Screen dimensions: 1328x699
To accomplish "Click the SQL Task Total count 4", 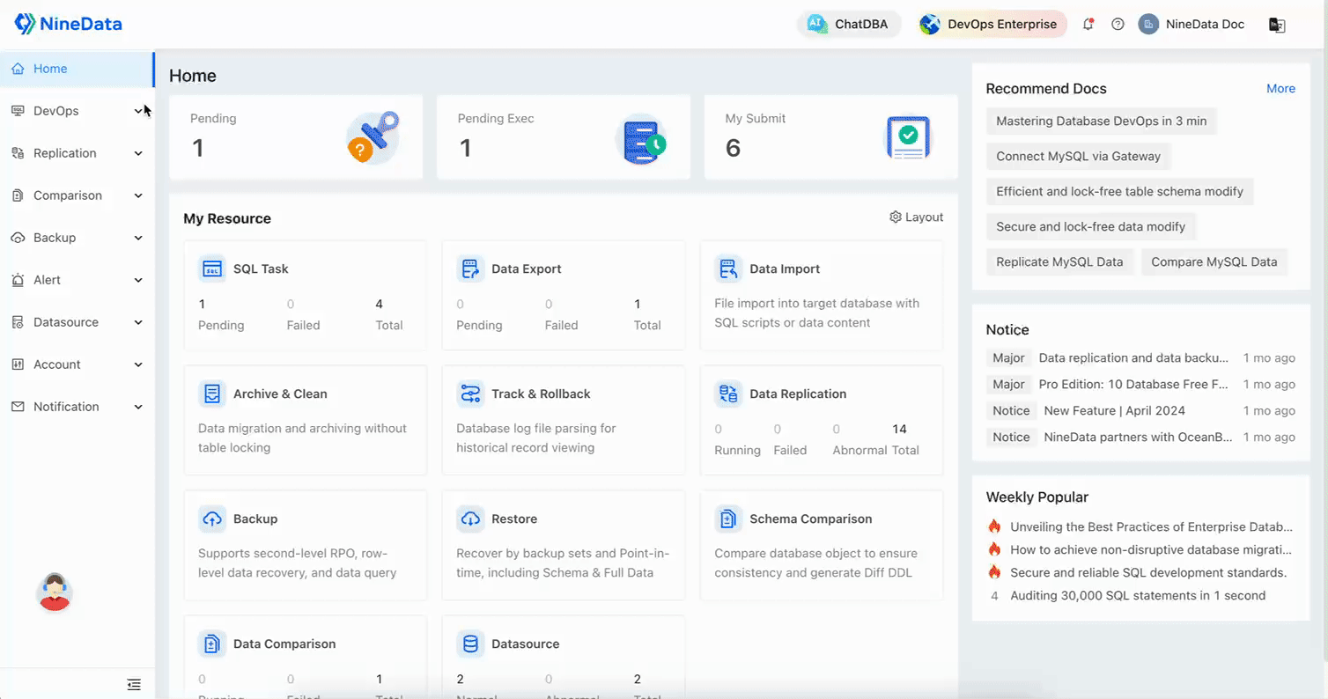I will [x=380, y=305].
